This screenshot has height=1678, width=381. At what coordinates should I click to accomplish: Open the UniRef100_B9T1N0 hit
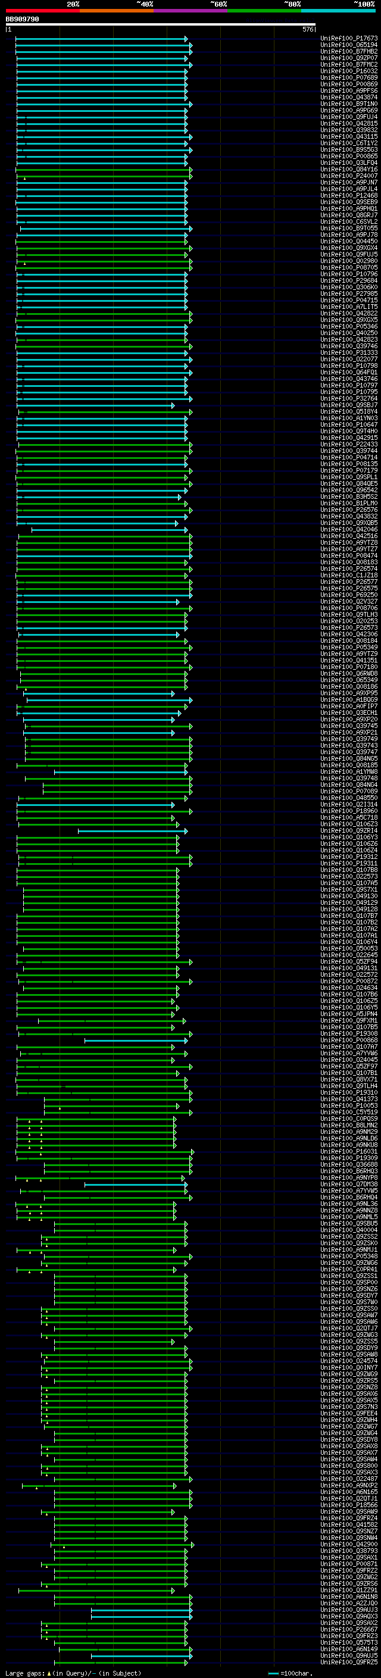tap(349, 104)
